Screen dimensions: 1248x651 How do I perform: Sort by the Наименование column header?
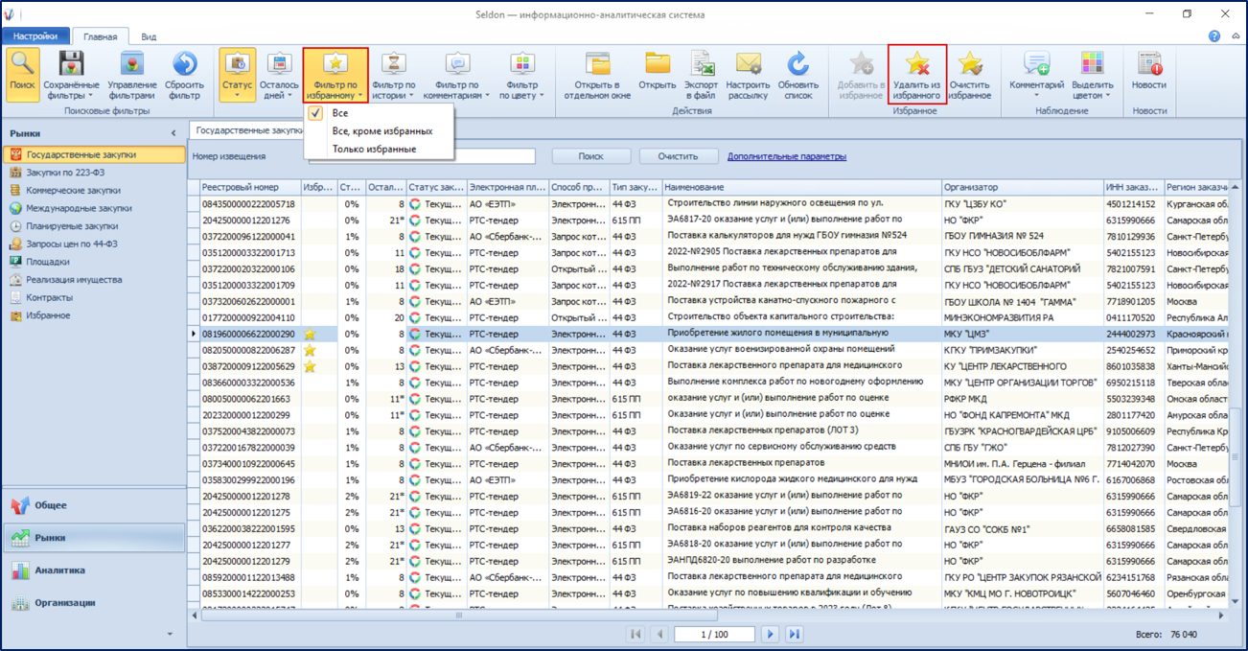pyautogui.click(x=800, y=187)
